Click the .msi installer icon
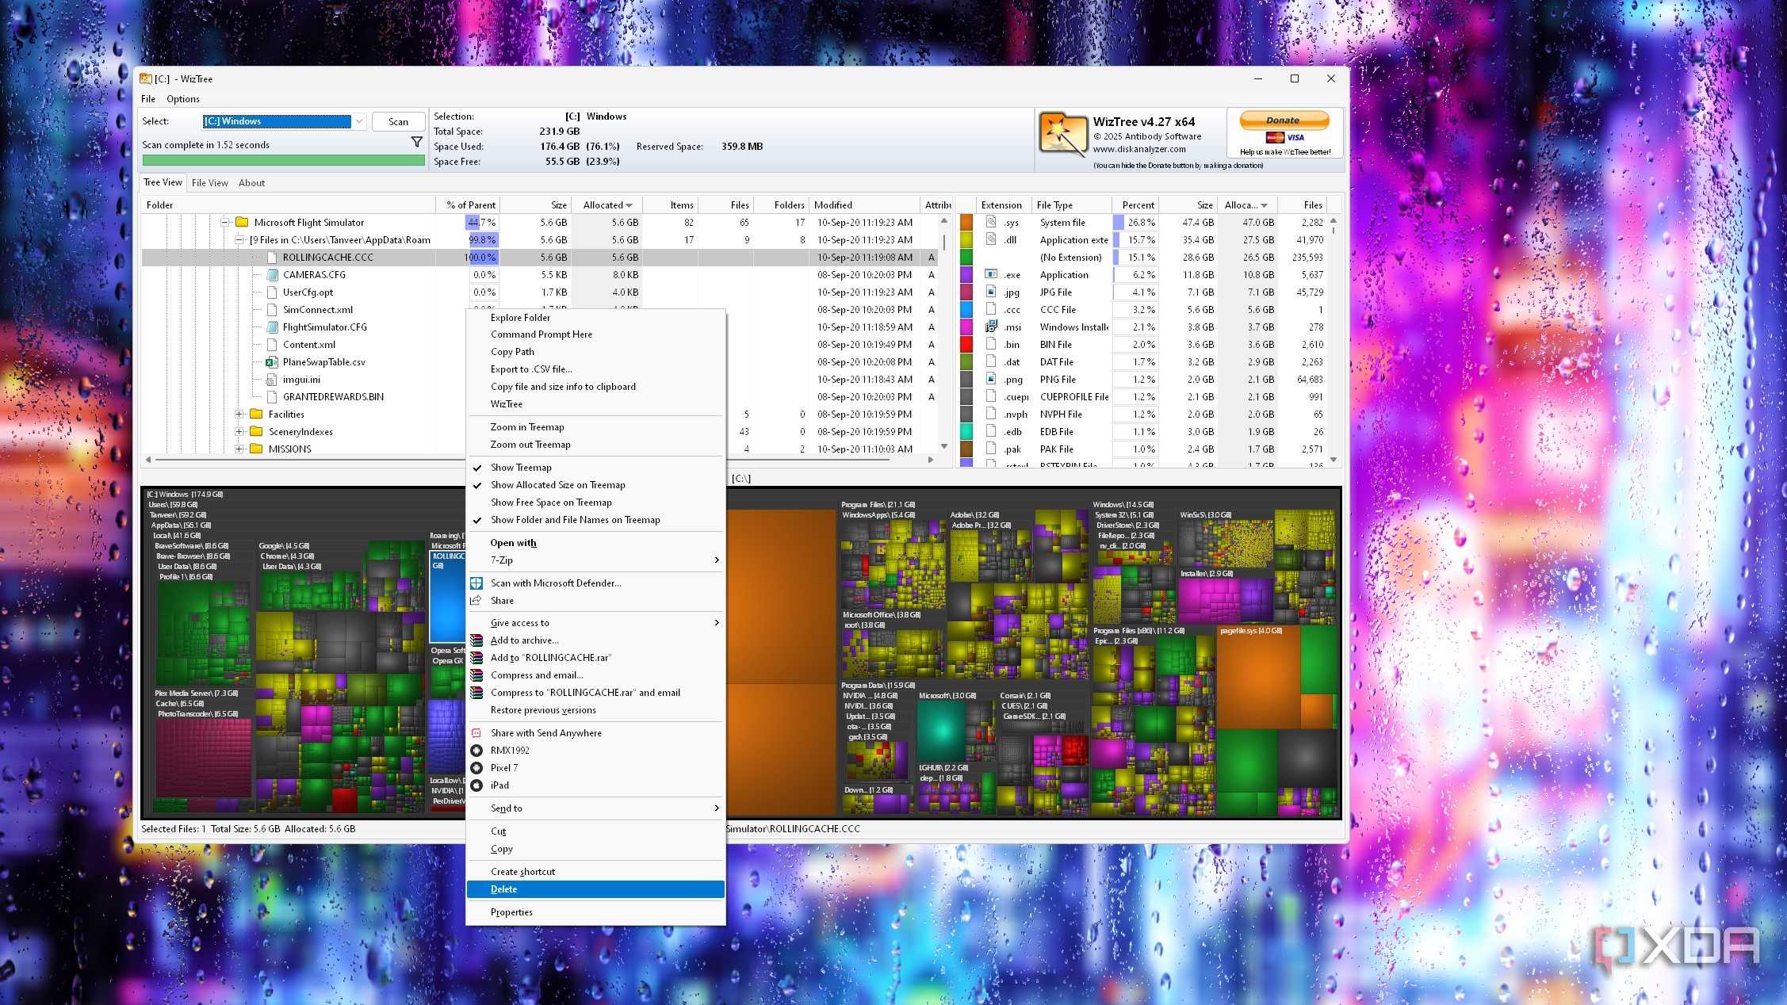The image size is (1787, 1005). tap(991, 327)
